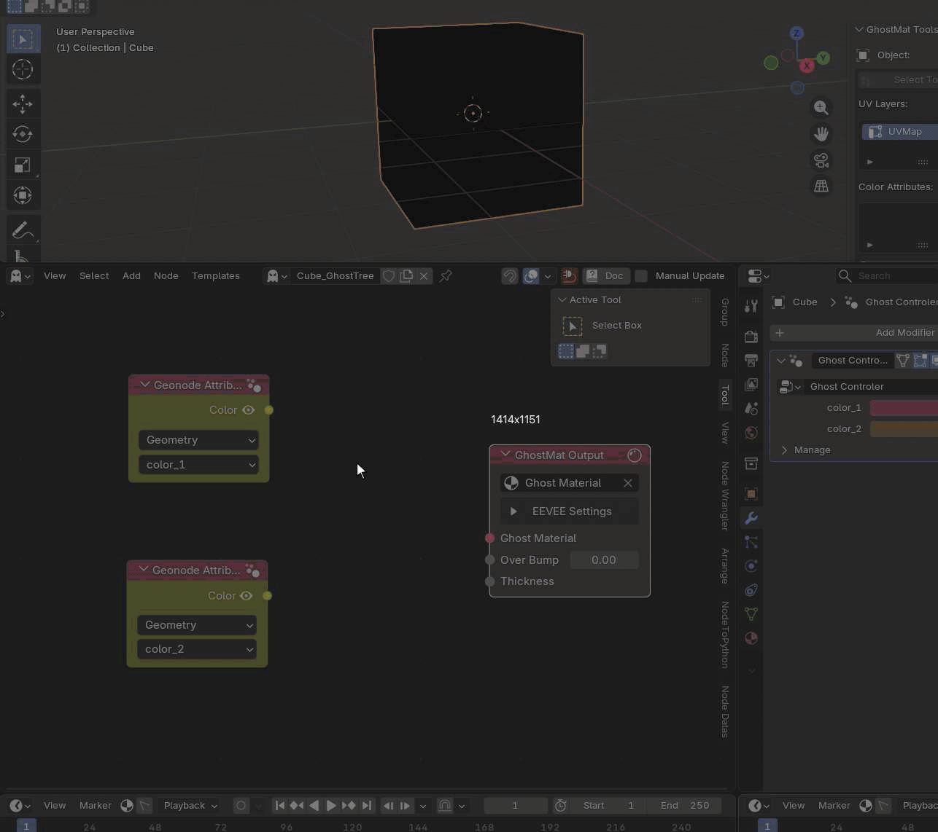Open the color_1 attribute dropdown
Screen dimensions: 938x832
198,465
